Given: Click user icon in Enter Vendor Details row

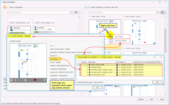Looking at the screenshot, I should (x=117, y=65).
